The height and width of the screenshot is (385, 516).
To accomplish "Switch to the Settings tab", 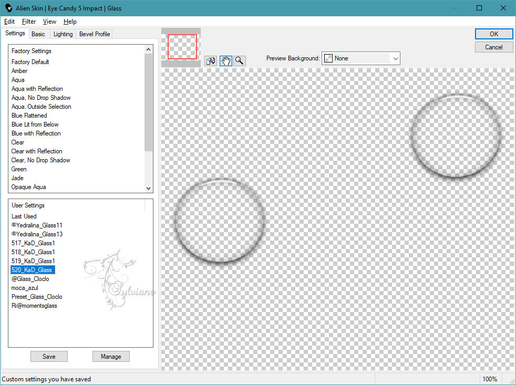I will tap(15, 33).
